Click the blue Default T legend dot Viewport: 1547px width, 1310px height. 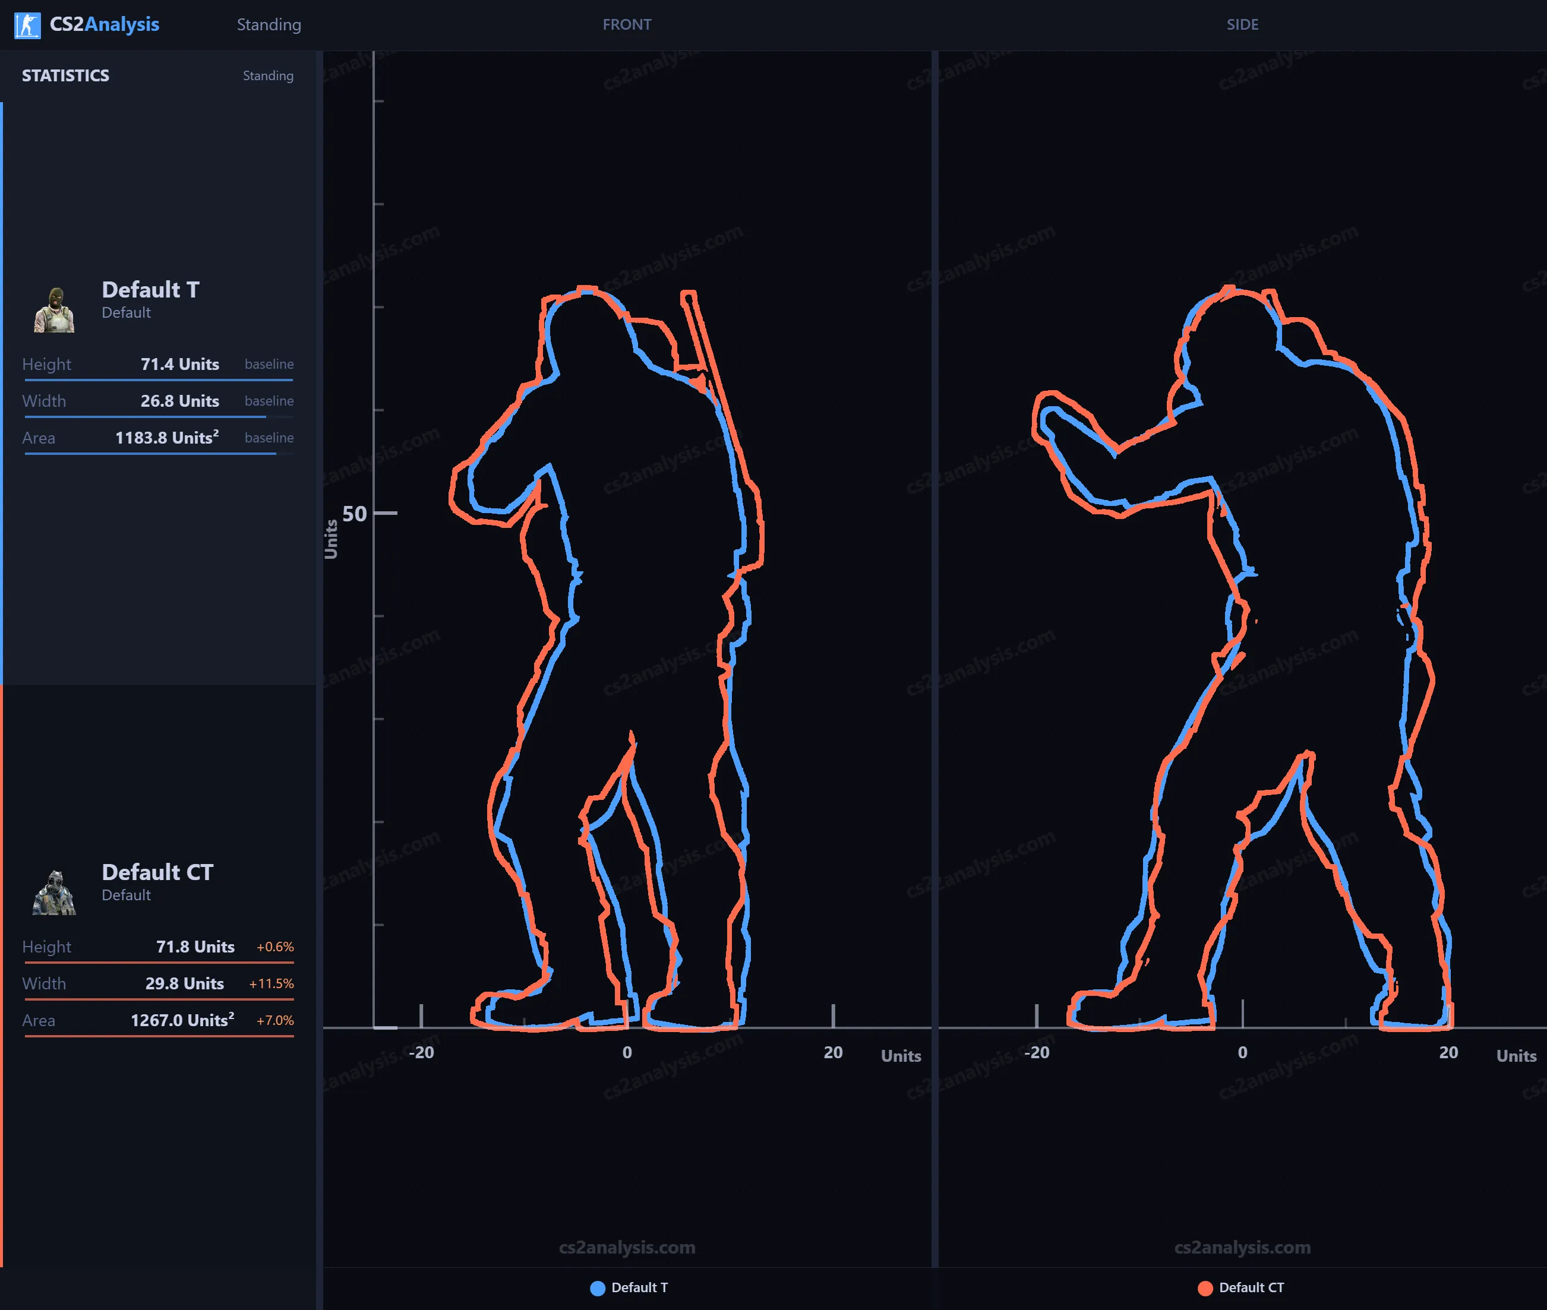pos(598,1289)
